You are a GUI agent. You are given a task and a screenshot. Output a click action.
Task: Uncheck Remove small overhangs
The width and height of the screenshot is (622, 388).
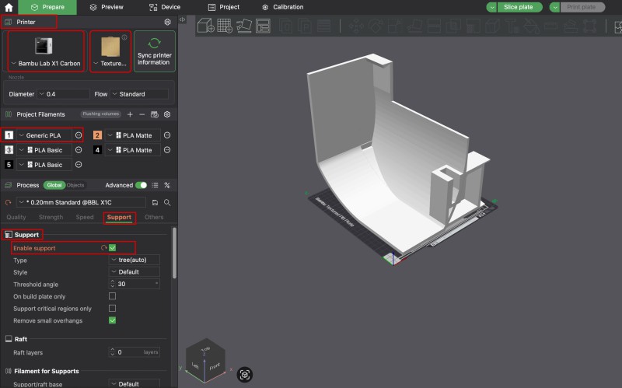(x=113, y=320)
